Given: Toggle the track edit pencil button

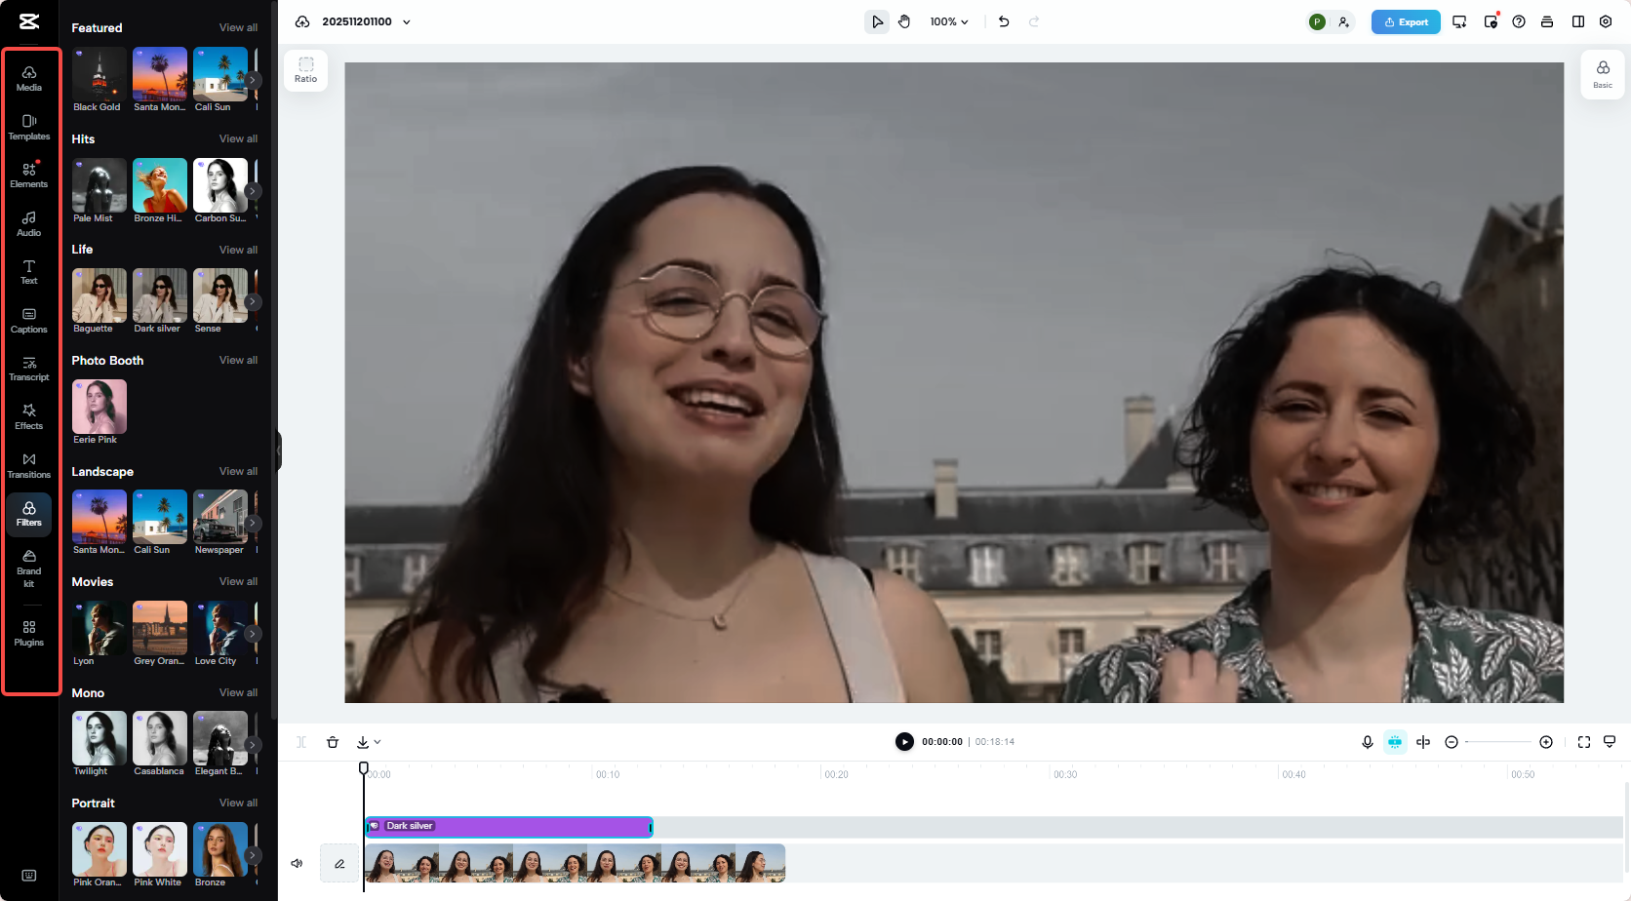Looking at the screenshot, I should point(339,863).
